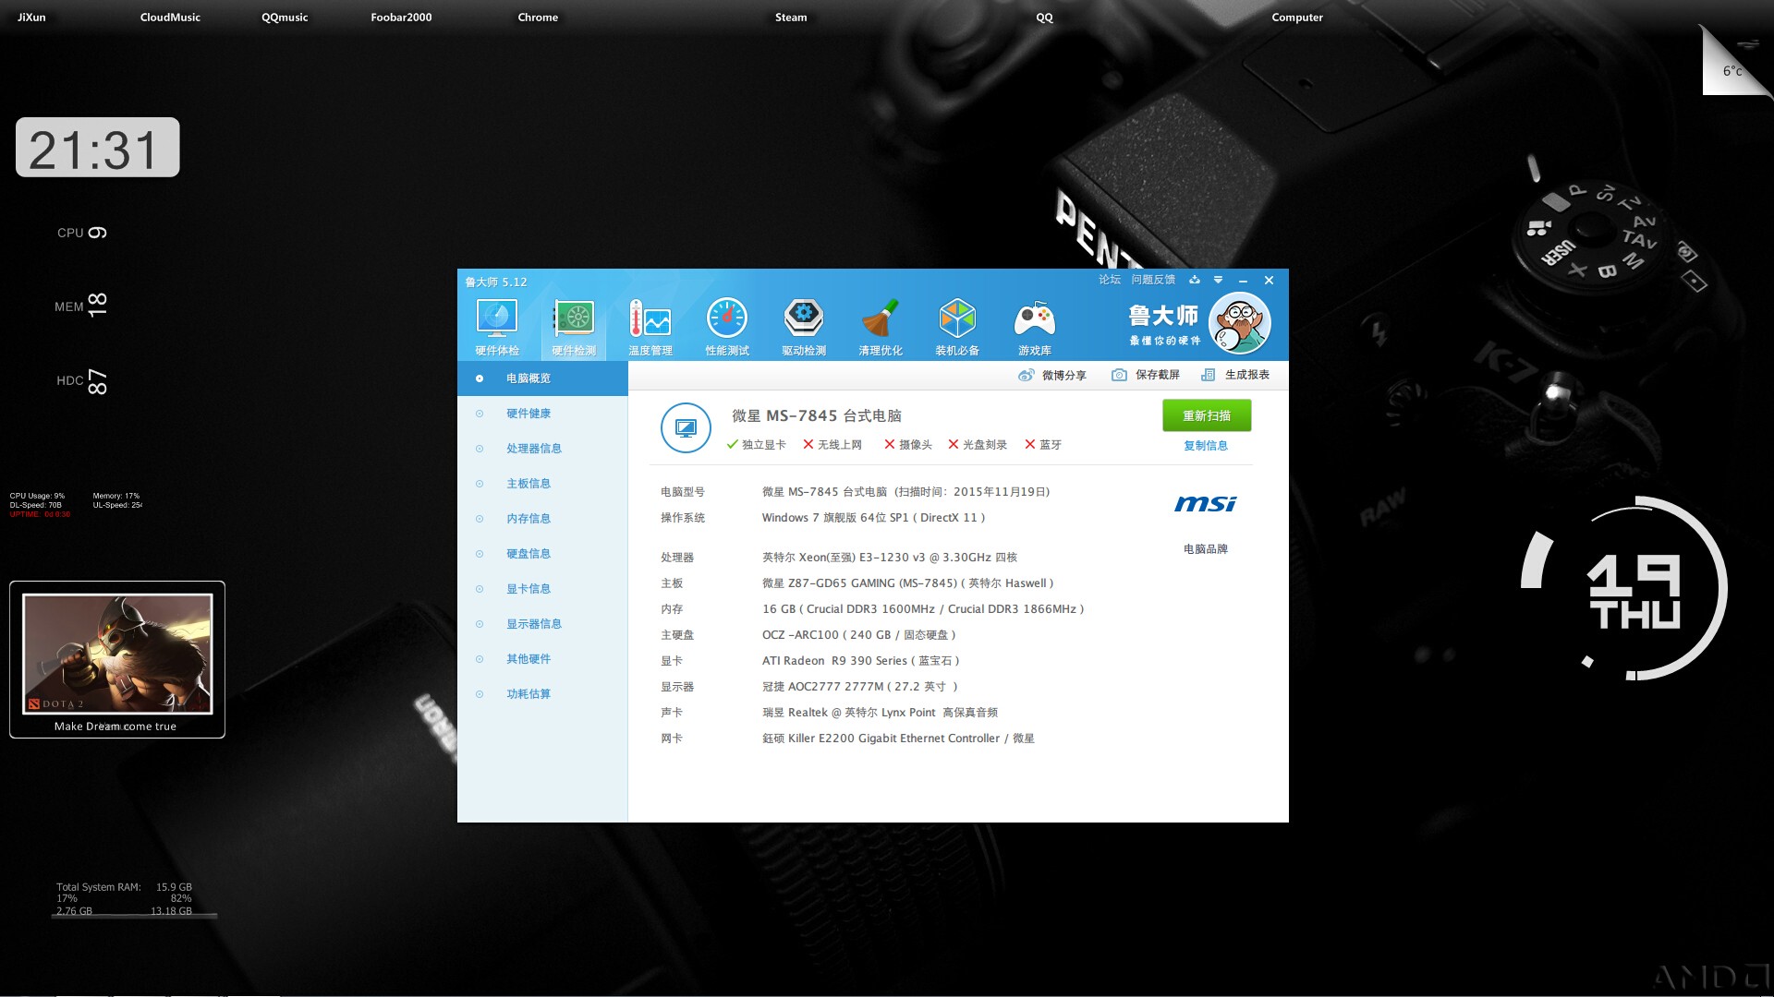
Task: Click the 蓝牙 status indicator
Action: pyautogui.click(x=1043, y=445)
